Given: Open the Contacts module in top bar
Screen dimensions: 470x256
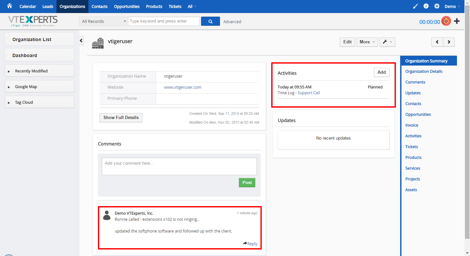Looking at the screenshot, I should (x=100, y=7).
